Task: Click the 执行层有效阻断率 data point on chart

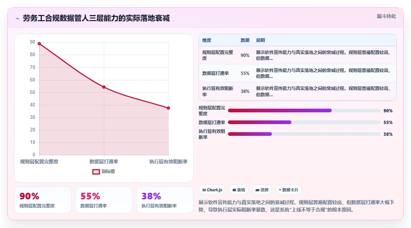Action: point(168,108)
